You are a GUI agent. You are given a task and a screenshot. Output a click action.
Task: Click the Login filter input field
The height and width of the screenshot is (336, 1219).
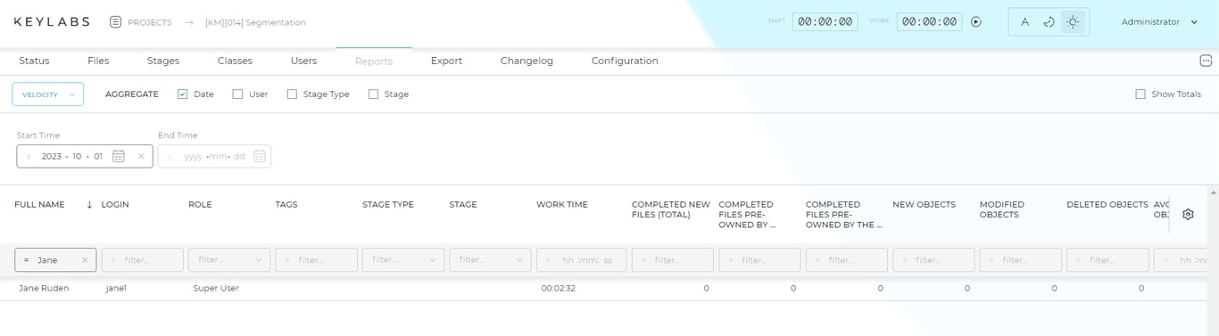tap(143, 260)
